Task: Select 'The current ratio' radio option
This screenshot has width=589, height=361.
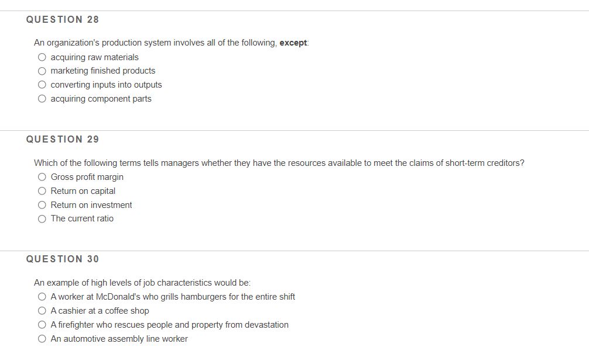Action: pos(42,218)
